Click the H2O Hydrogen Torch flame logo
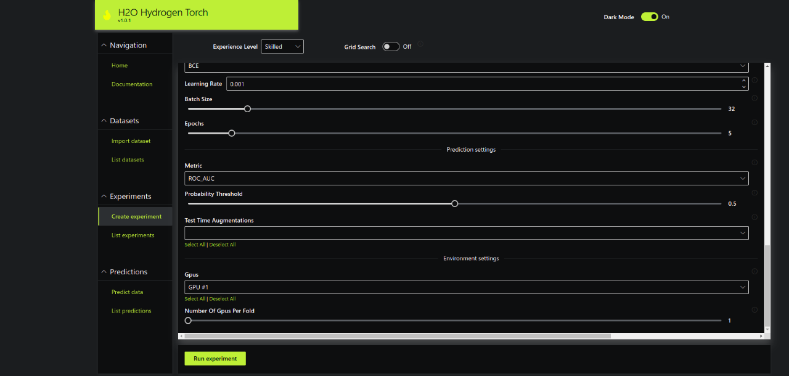789x376 pixels. 107,15
